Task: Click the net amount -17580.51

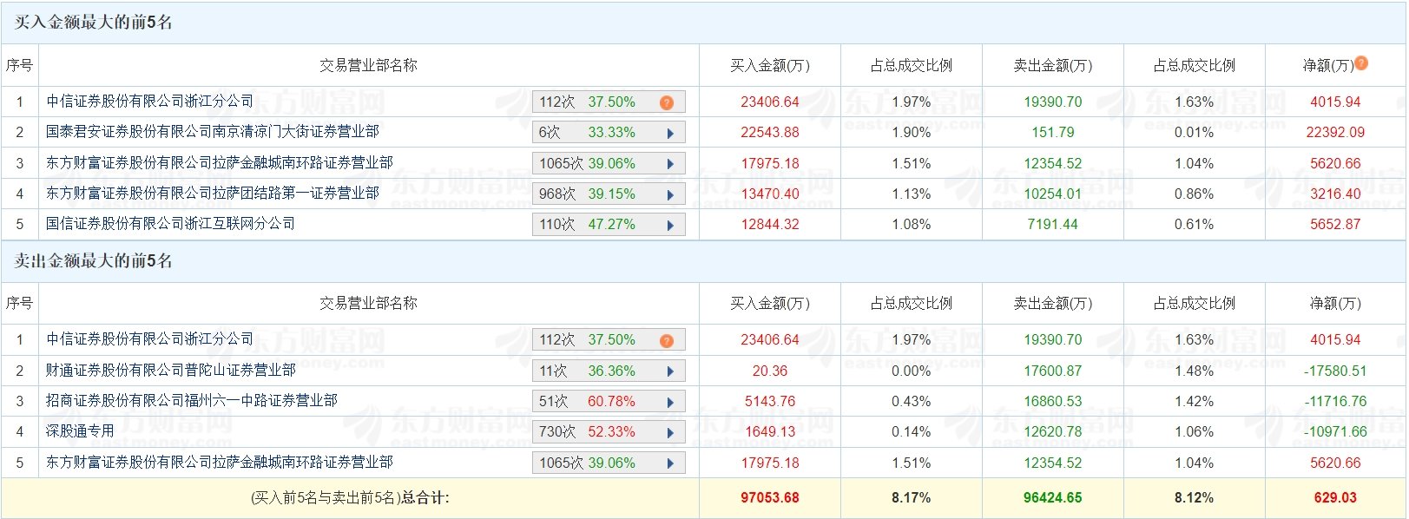Action: pos(1335,371)
